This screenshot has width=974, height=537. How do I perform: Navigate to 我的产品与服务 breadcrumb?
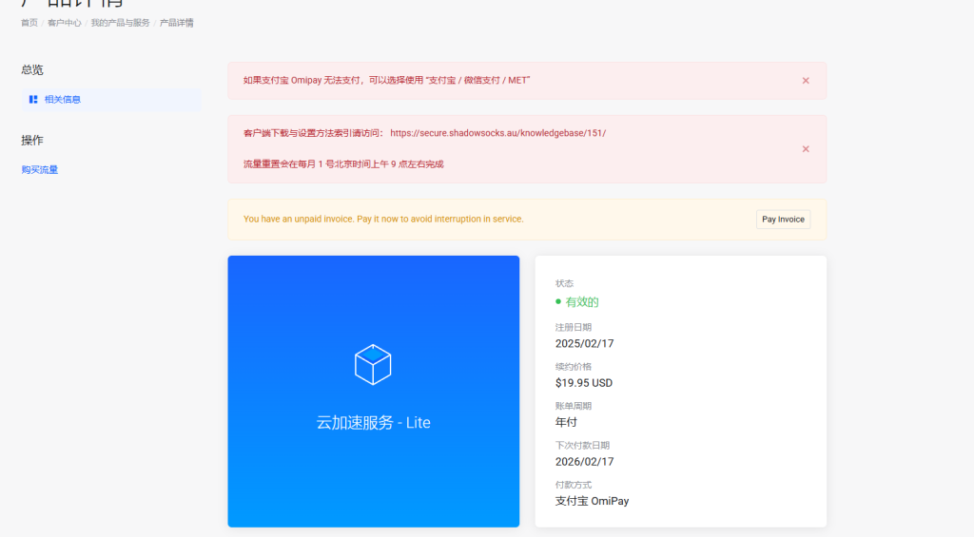121,23
